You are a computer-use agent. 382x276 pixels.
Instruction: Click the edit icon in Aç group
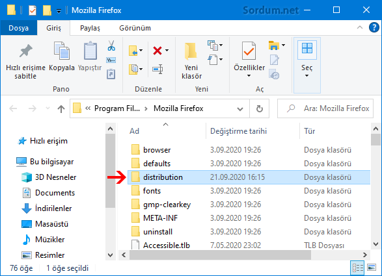coord(275,60)
